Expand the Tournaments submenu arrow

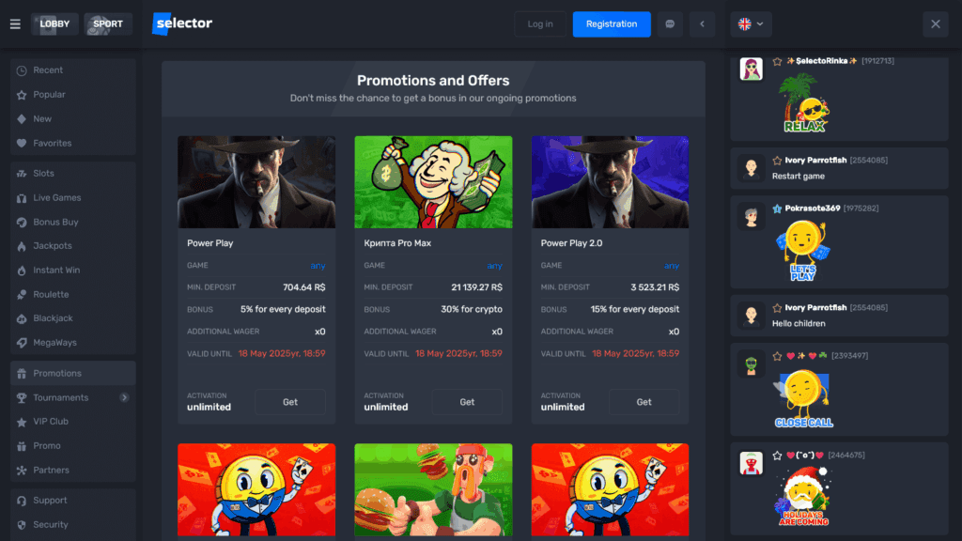coord(125,397)
